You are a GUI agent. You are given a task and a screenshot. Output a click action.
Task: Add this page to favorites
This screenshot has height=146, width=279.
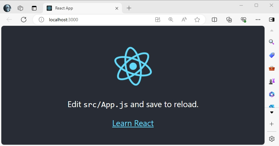[x=197, y=20]
